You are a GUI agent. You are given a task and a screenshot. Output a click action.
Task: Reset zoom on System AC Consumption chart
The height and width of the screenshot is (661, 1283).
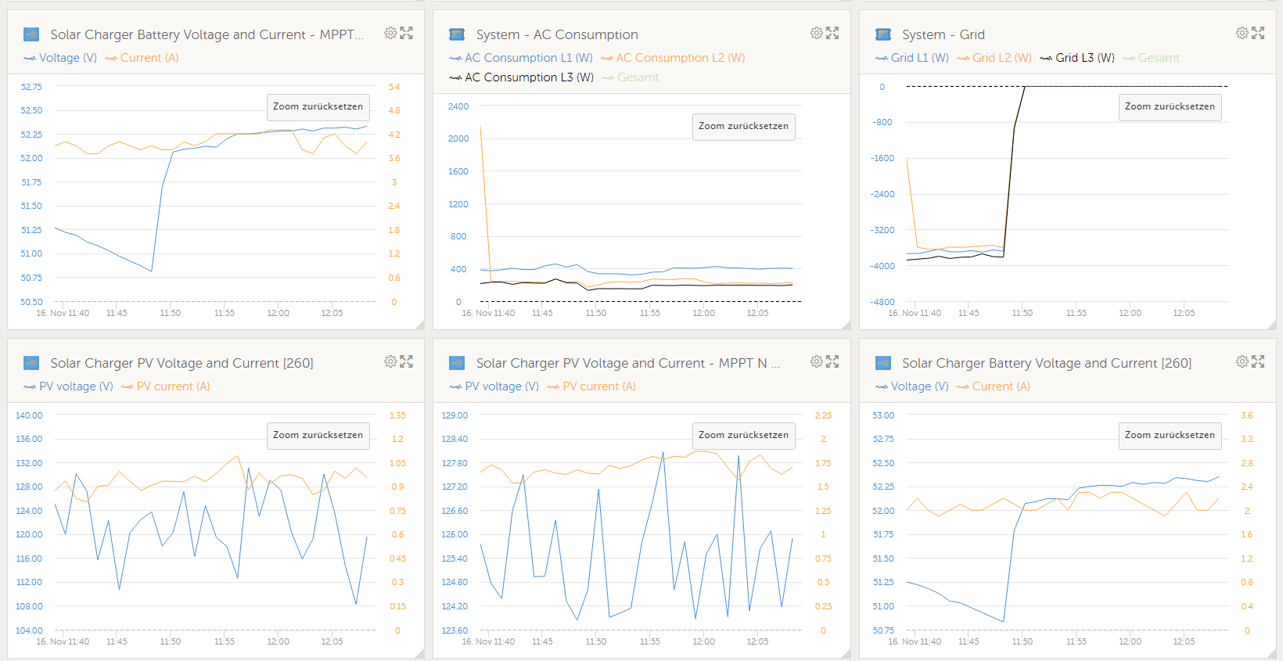743,127
